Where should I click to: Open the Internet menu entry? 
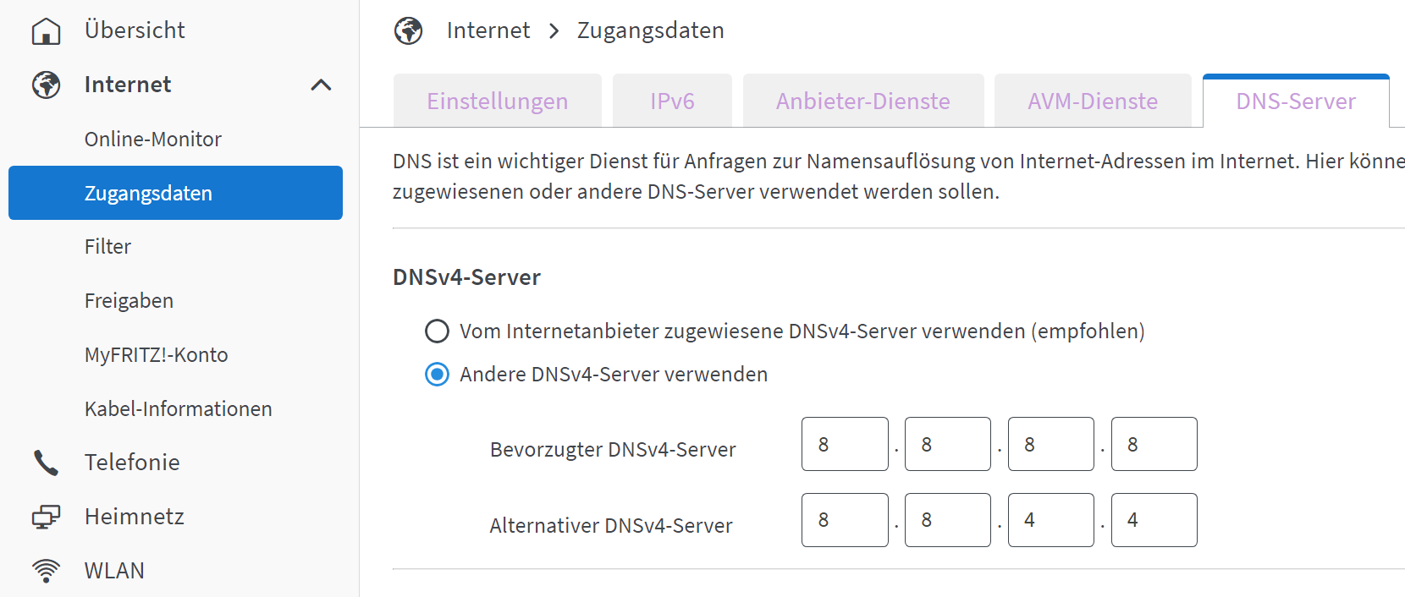point(128,85)
